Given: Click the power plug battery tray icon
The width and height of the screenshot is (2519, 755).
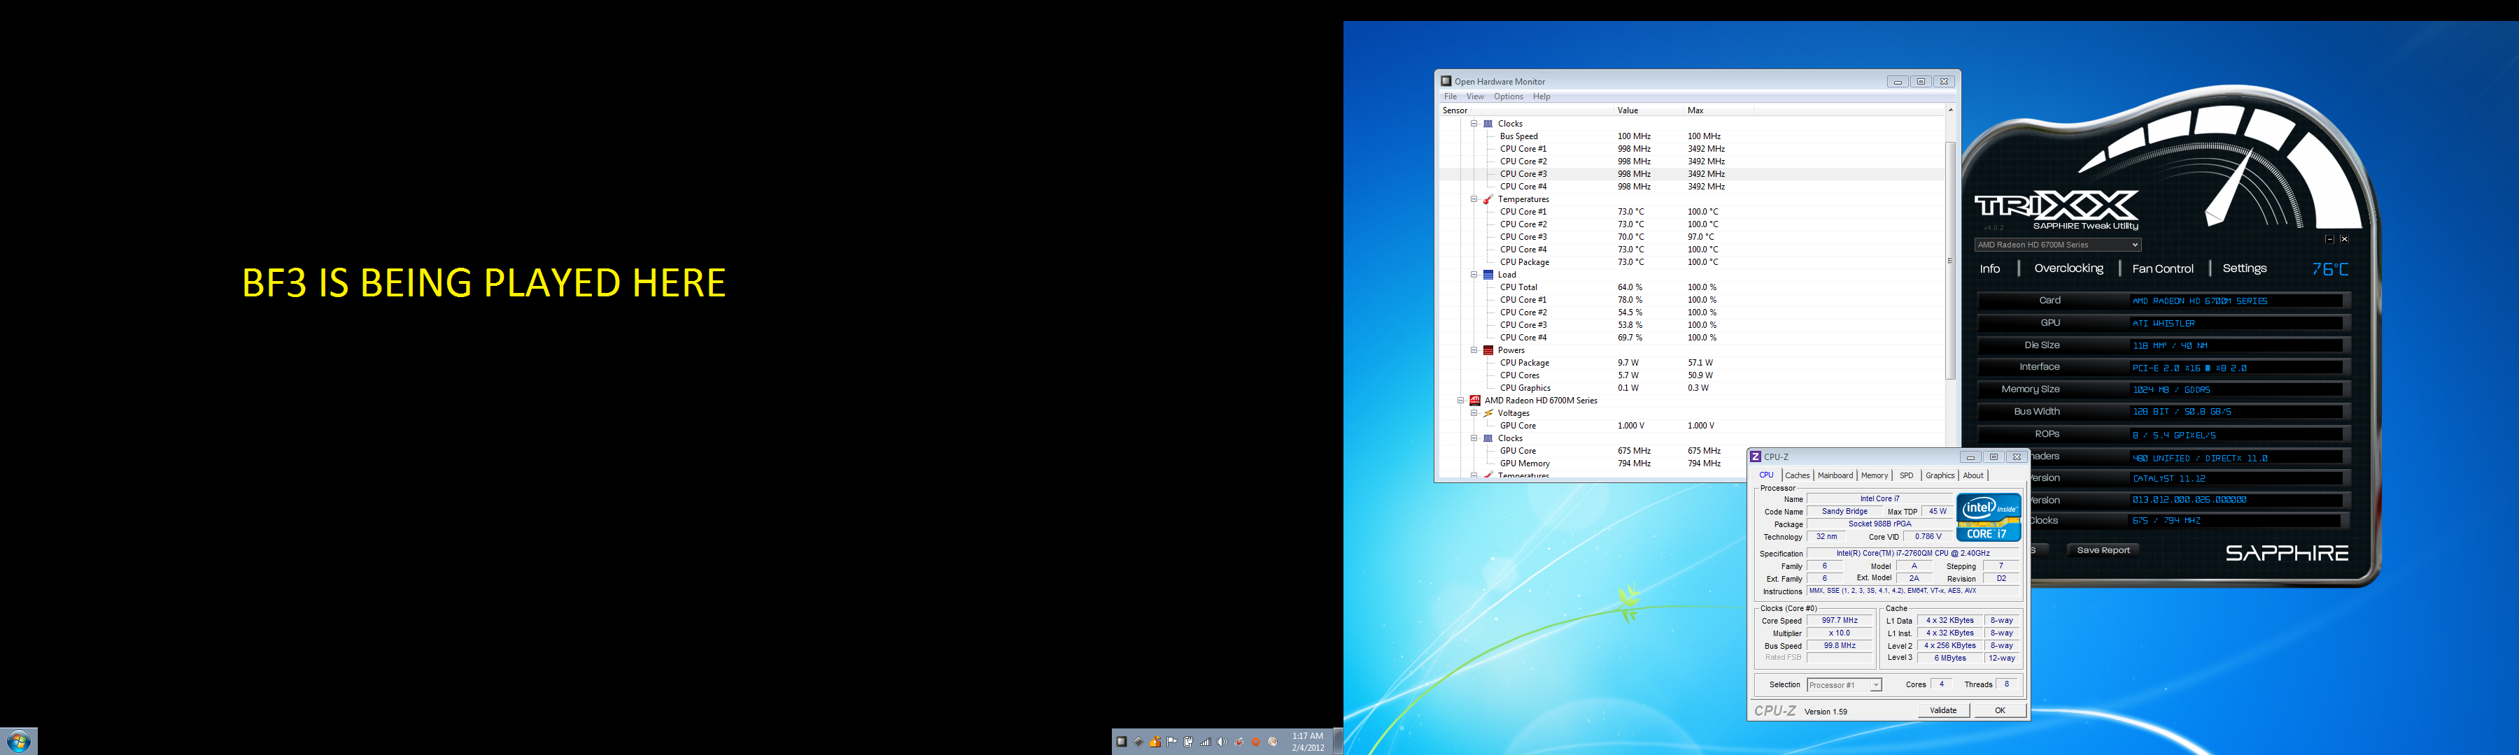Looking at the screenshot, I should [x=1189, y=742].
